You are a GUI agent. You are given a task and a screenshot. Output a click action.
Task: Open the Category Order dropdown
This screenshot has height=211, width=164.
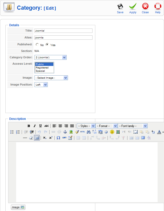pyautogui.click(x=51, y=58)
